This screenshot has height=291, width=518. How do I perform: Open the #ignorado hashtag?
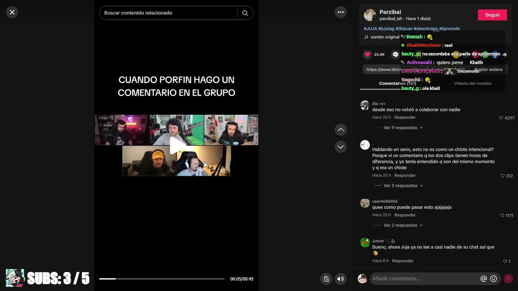(x=450, y=29)
